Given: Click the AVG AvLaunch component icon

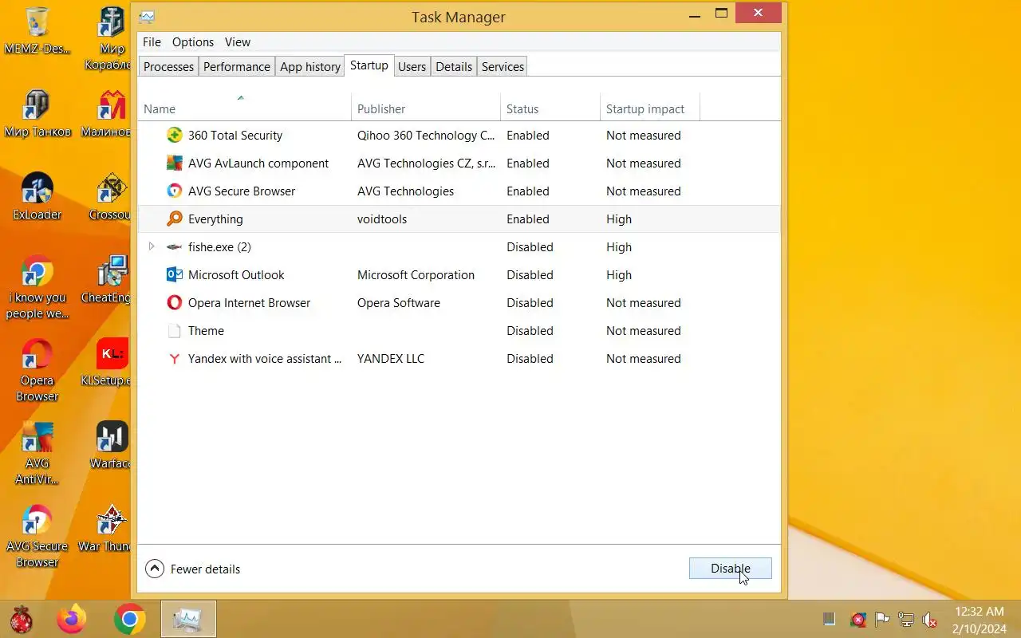Looking at the screenshot, I should [174, 163].
